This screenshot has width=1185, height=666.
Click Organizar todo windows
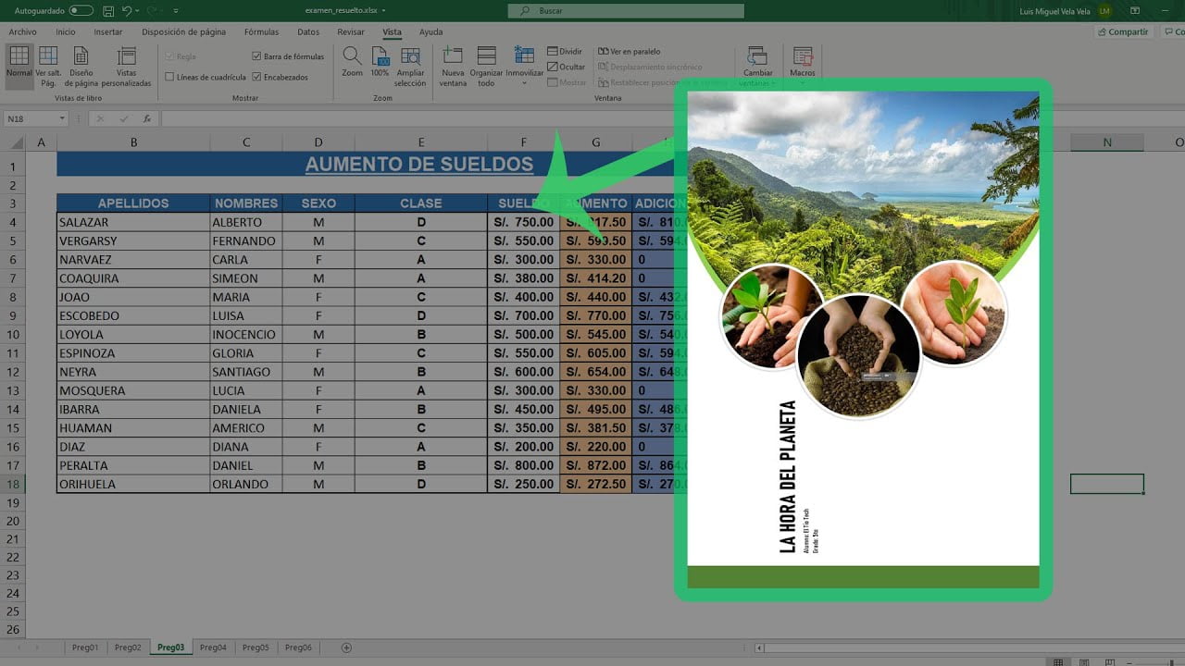[486, 67]
